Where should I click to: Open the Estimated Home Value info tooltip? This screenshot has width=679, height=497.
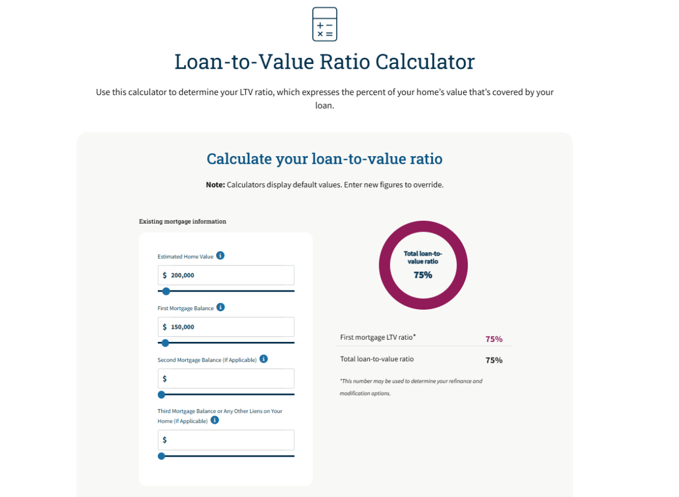[221, 255]
